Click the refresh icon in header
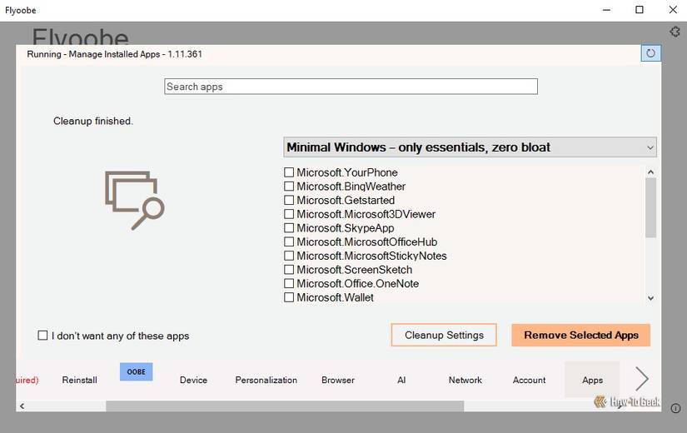This screenshot has height=433, width=687. coord(650,54)
